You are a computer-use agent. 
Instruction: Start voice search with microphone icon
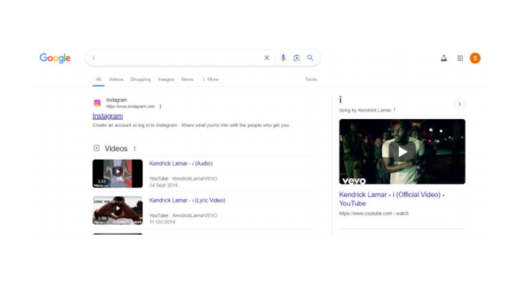282,58
